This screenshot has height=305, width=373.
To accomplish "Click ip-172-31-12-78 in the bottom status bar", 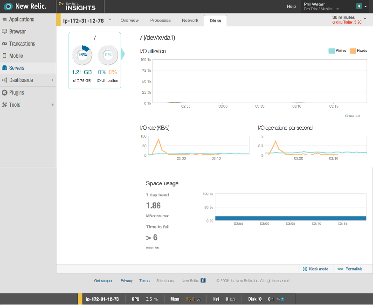I will tap(102, 299).
